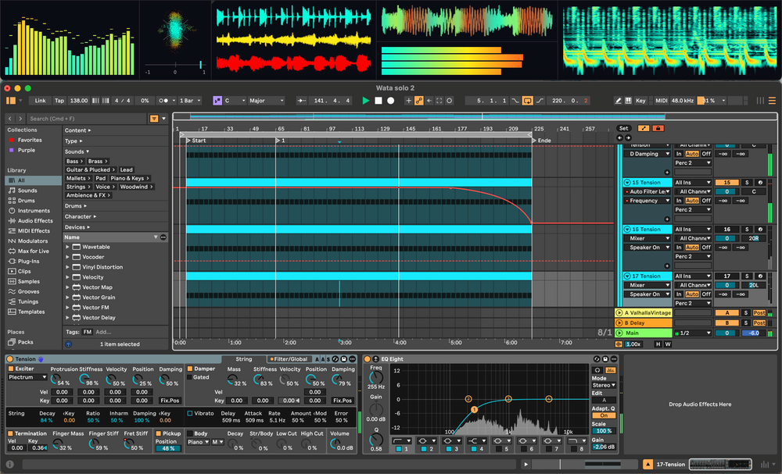Open the Major scale dropdown
Viewport: 782px width, 474px height.
[266, 101]
